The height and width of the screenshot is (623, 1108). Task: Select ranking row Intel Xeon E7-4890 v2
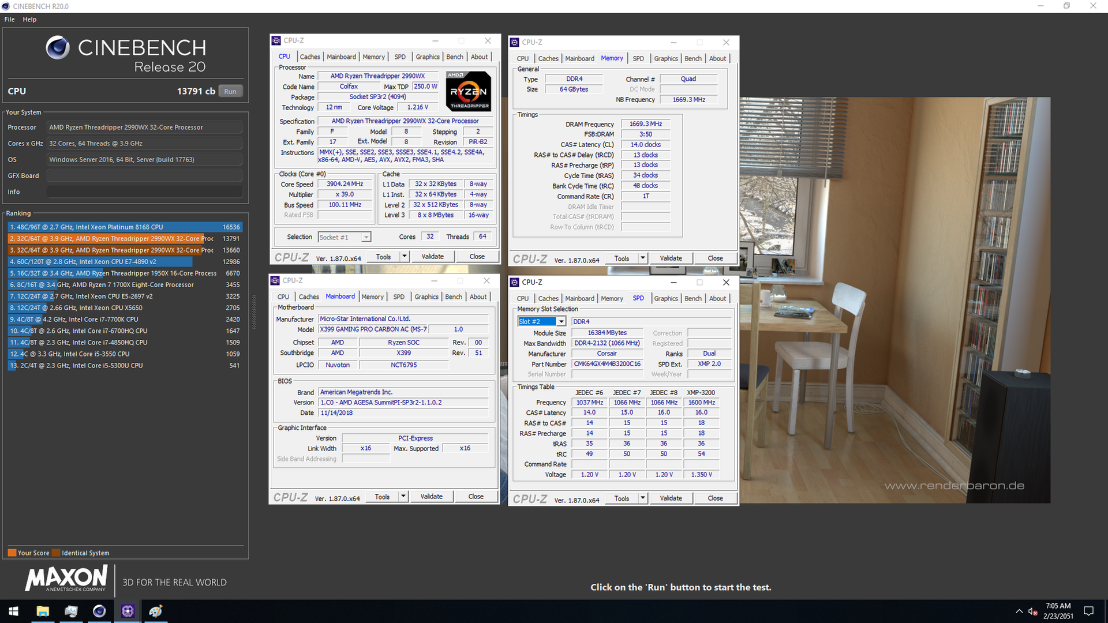click(125, 262)
